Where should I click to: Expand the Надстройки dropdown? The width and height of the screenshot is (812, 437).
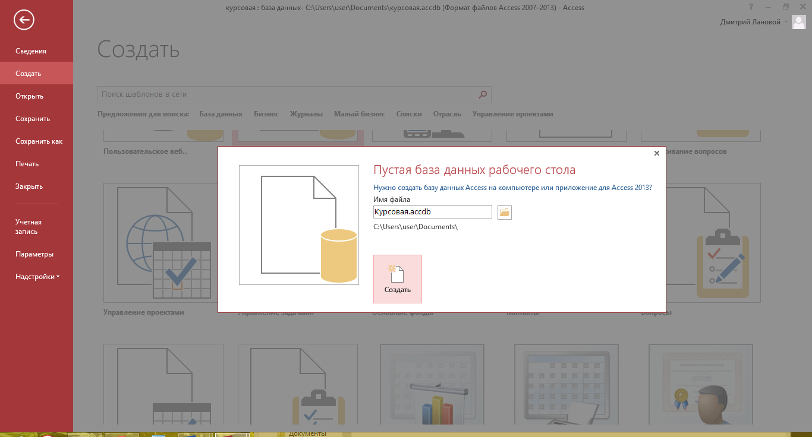click(x=37, y=277)
